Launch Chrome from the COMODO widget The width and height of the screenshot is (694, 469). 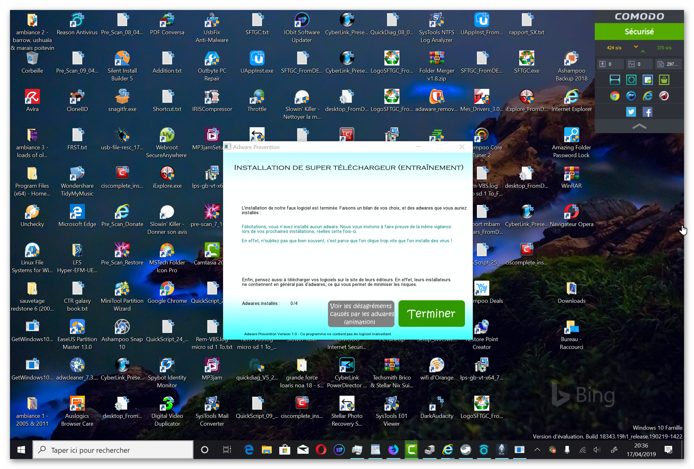(615, 96)
